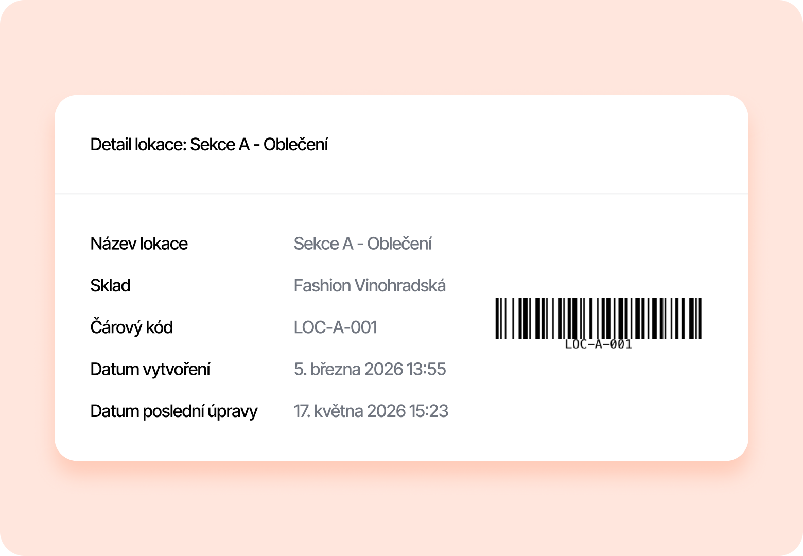Click the divider line below the header
Image resolution: width=803 pixels, height=556 pixels.
tap(401, 194)
